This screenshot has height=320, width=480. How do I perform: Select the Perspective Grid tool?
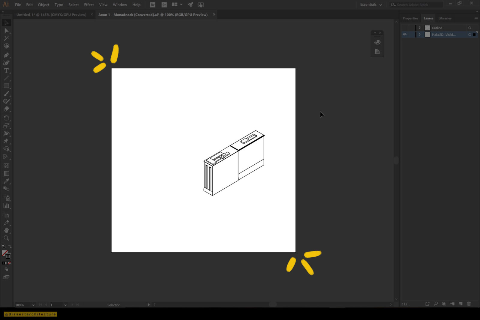click(6, 157)
